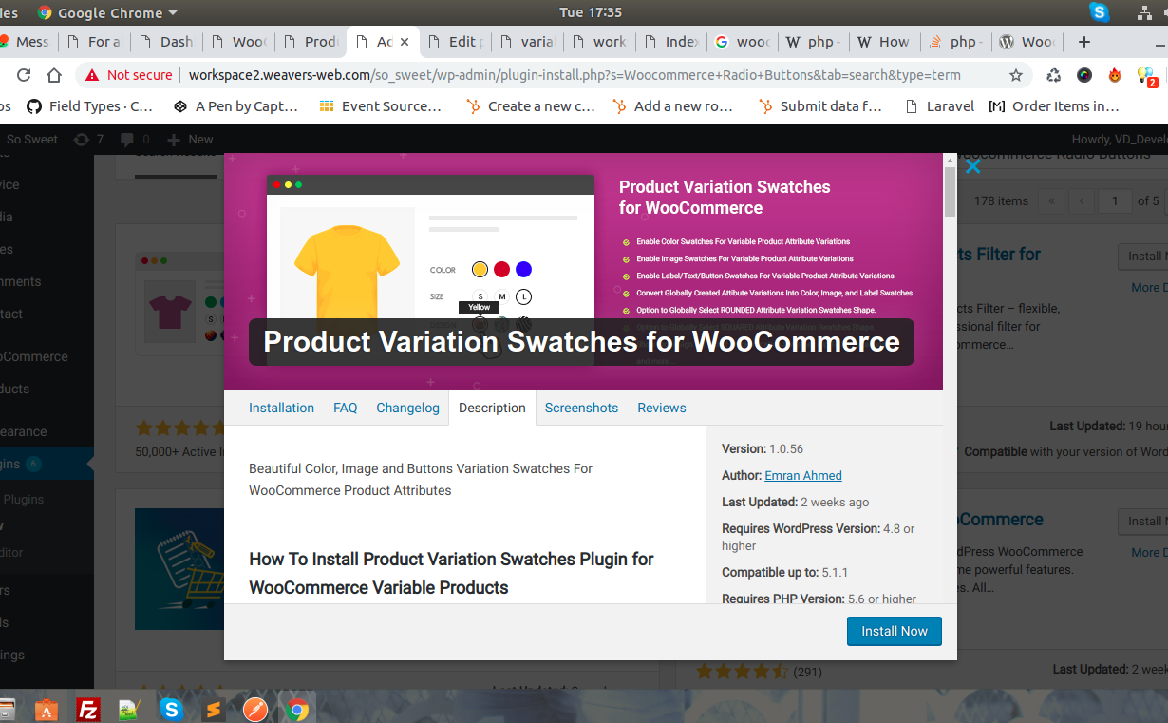Switch to the Google wooc search tab
The image size is (1168, 723).
coord(744,42)
